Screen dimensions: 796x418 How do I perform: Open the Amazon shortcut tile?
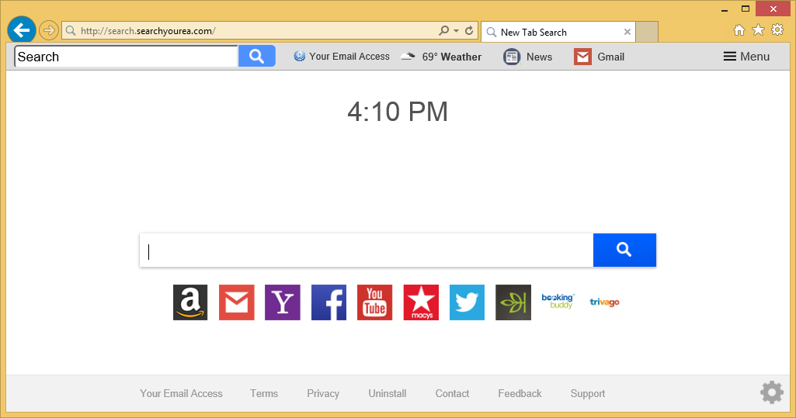click(190, 302)
